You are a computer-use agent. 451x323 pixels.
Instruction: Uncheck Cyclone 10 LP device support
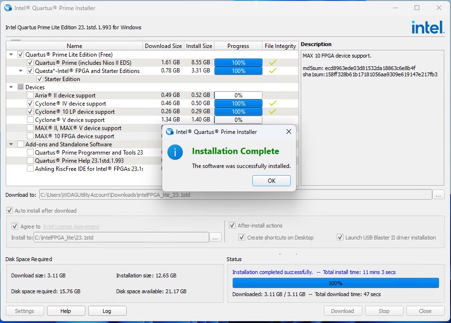[30, 111]
